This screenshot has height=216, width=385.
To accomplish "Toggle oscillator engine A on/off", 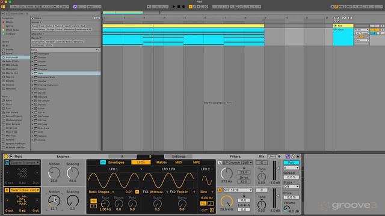I will tap(7, 163).
